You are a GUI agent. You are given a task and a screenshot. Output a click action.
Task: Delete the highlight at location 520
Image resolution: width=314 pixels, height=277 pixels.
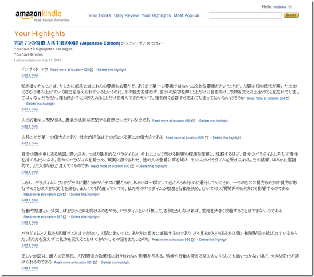(x=112, y=70)
